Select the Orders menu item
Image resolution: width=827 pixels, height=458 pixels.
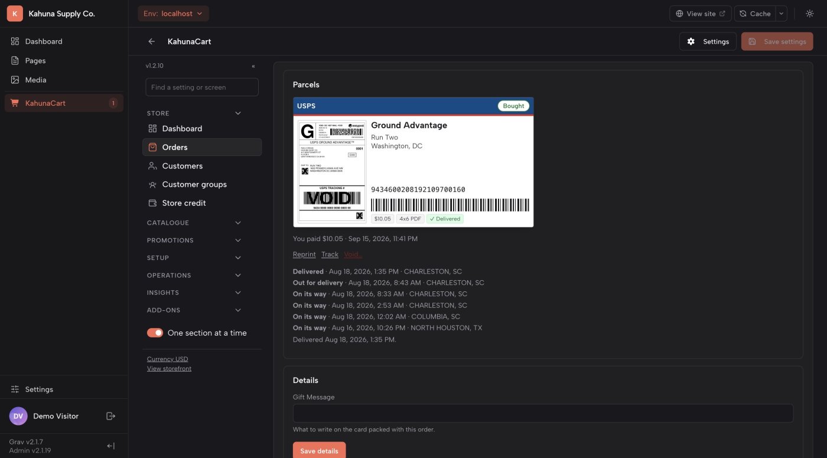(202, 147)
